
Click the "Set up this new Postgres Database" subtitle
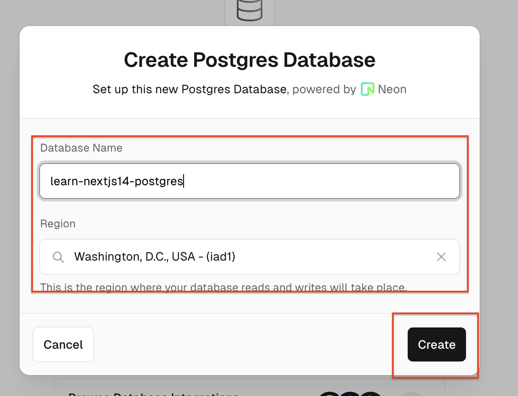click(x=190, y=89)
